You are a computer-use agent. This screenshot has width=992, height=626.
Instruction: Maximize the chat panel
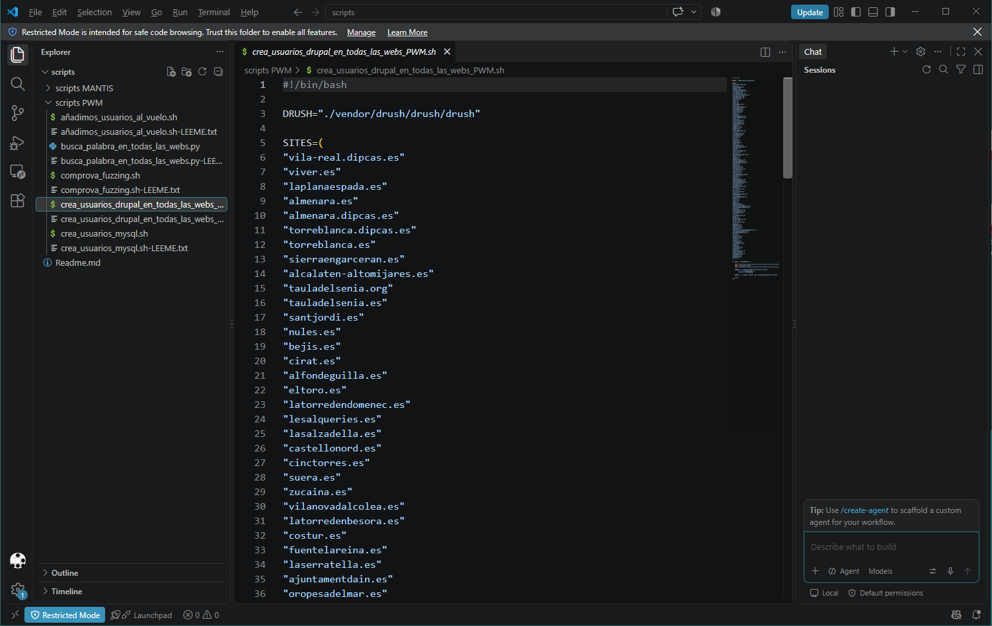(961, 52)
